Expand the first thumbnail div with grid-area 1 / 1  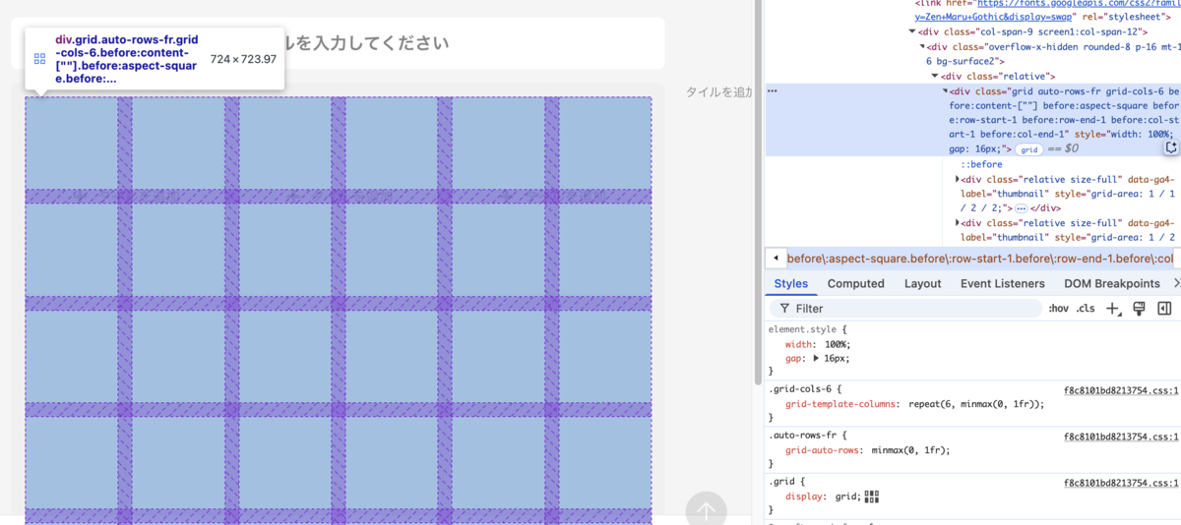pos(959,179)
